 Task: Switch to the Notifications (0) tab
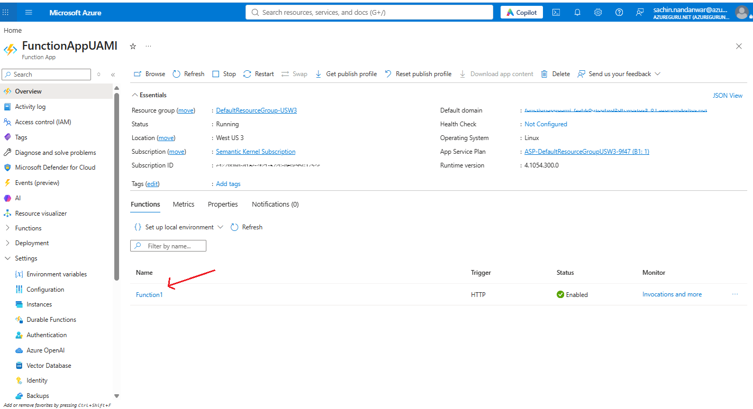275,204
